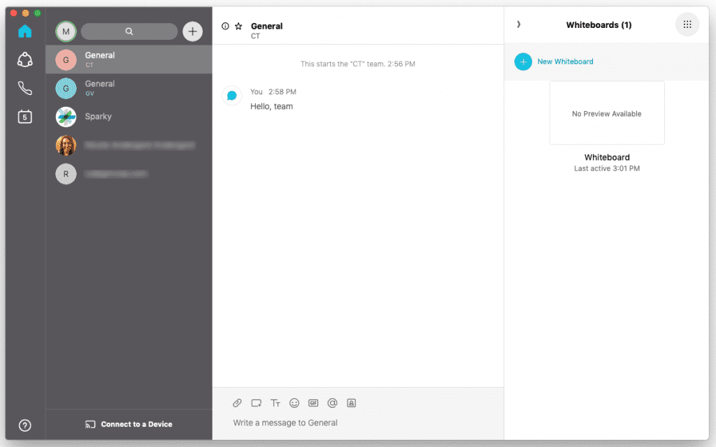Viewport: 716px width, 447px height.
Task: Open the Whiteboard preview thumbnail
Action: point(606,113)
